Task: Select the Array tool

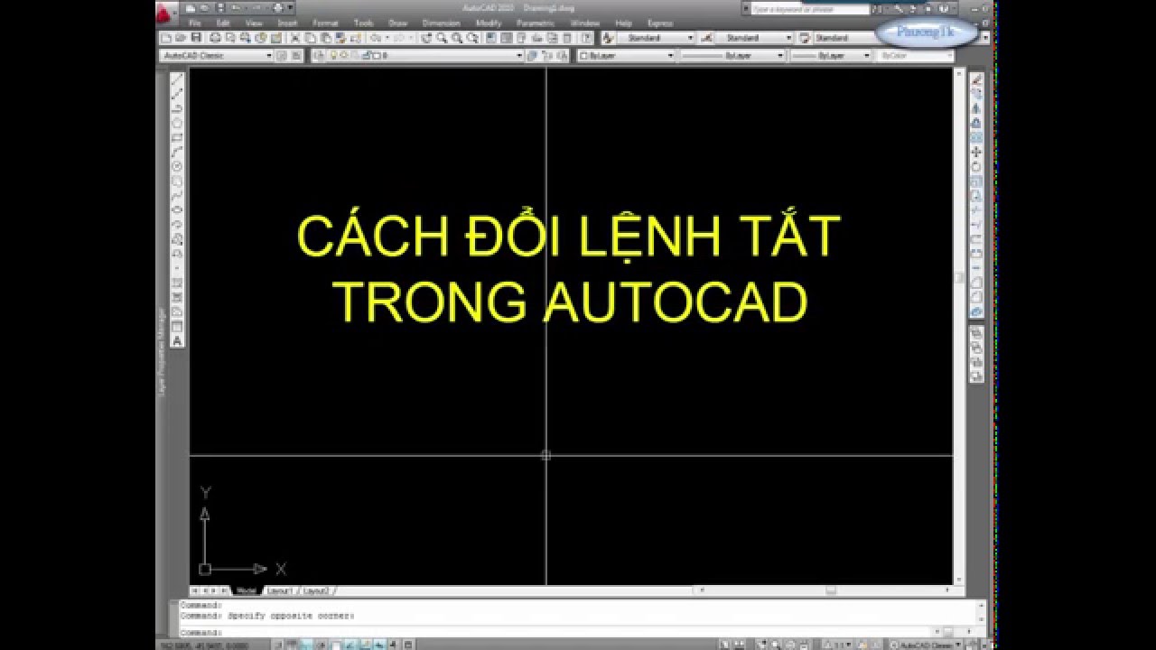Action: pyautogui.click(x=976, y=137)
